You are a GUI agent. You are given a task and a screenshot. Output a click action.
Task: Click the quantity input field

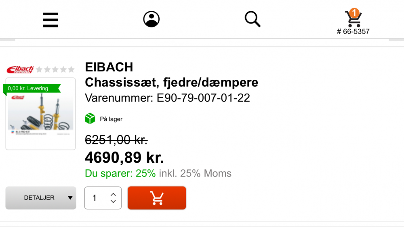click(x=103, y=198)
